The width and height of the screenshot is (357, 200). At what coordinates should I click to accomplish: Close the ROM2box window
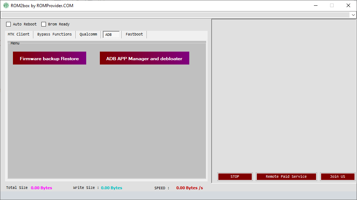pyautogui.click(x=348, y=5)
